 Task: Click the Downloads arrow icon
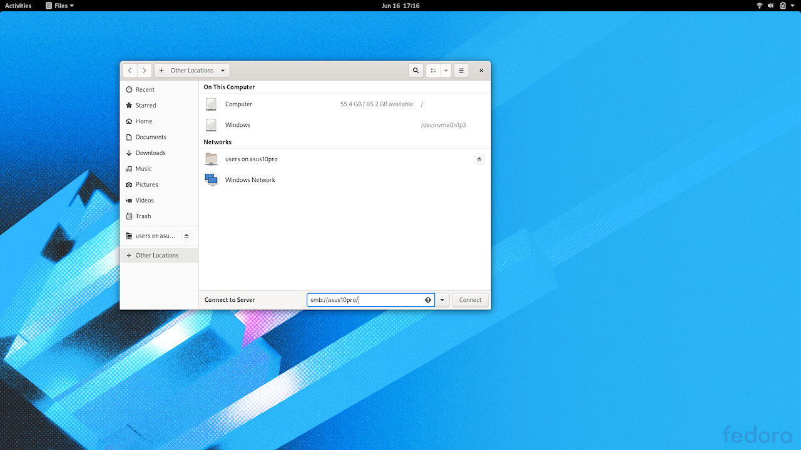point(129,153)
